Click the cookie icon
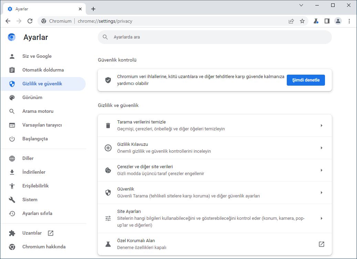Image resolution: width=357 pixels, height=259 pixels. point(108,170)
